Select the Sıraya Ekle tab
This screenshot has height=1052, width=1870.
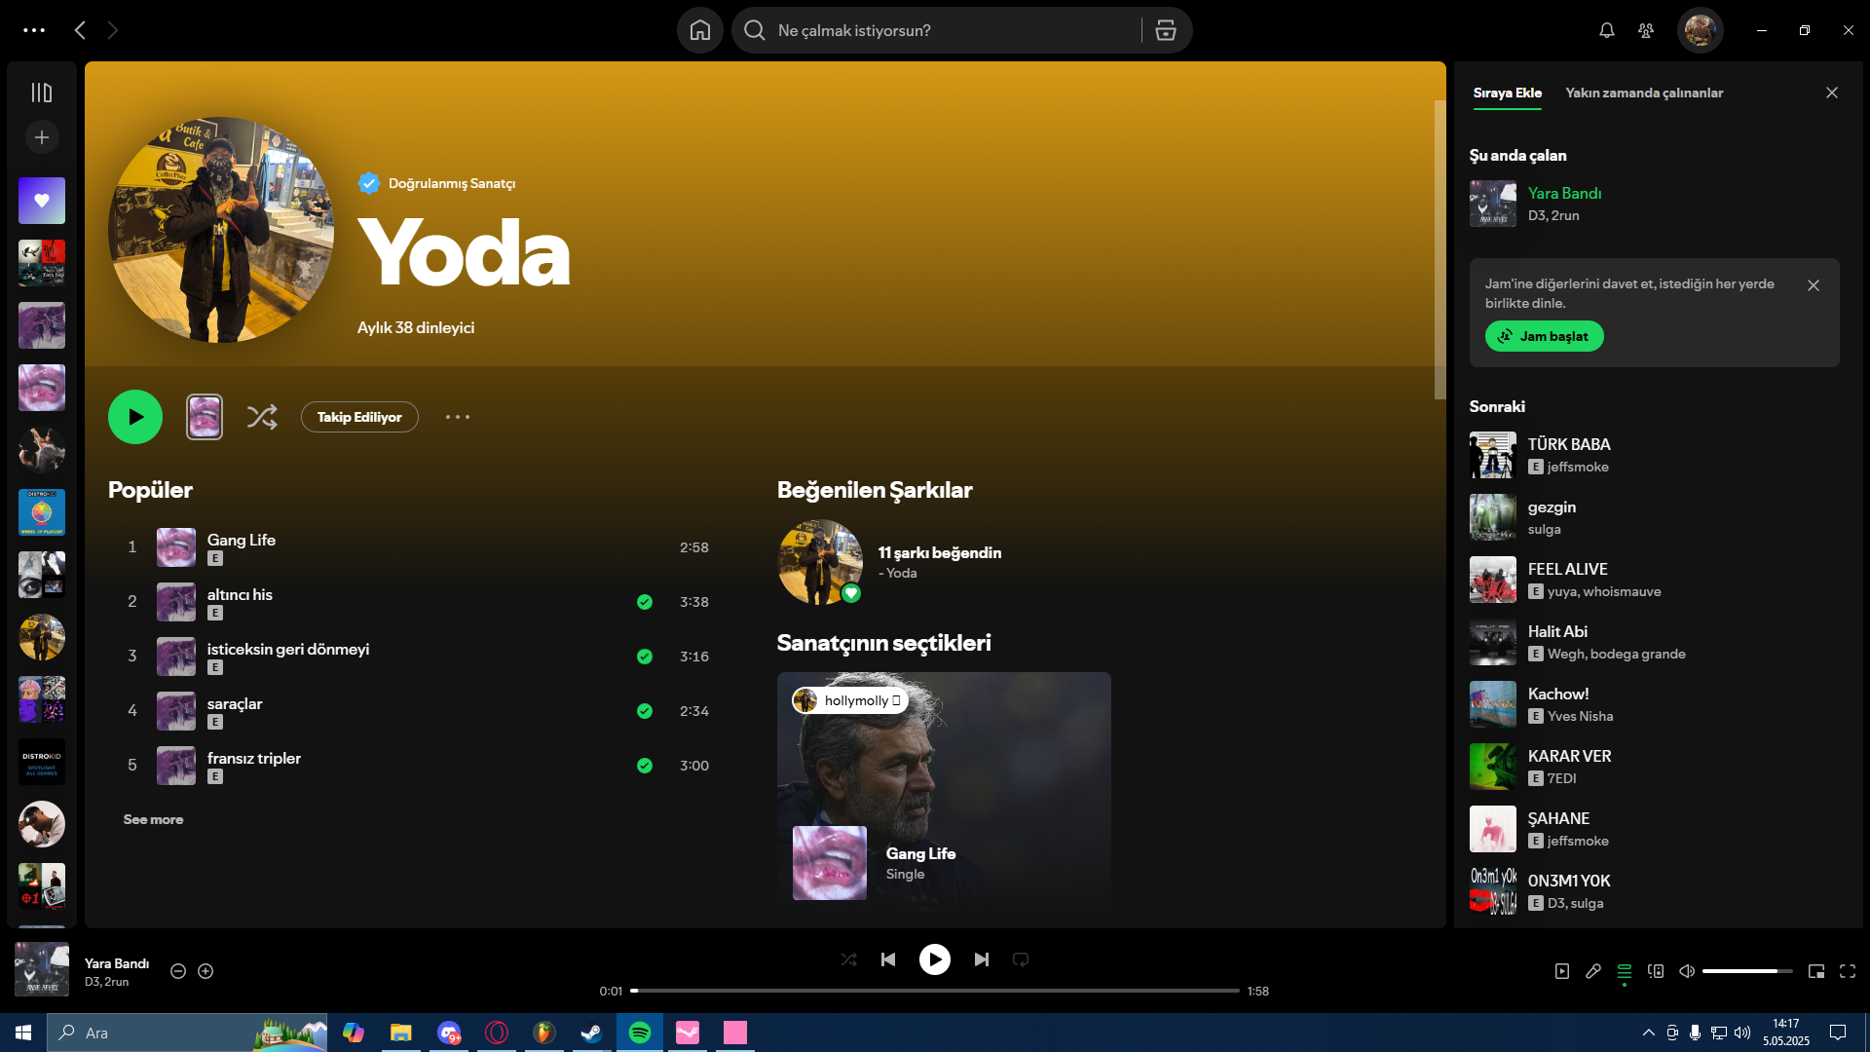(1507, 93)
